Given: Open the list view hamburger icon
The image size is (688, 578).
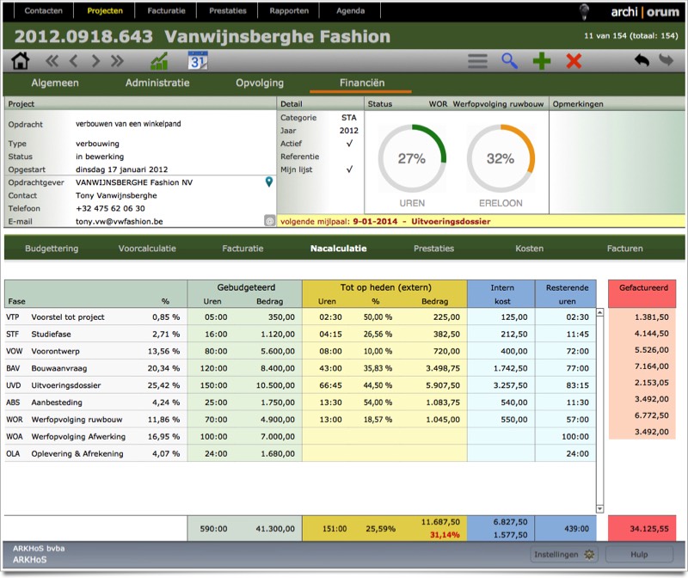Looking at the screenshot, I should click(477, 61).
